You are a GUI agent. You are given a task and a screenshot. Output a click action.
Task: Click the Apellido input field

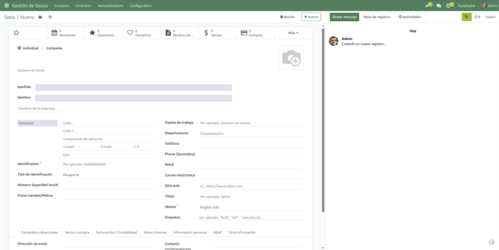(133, 87)
